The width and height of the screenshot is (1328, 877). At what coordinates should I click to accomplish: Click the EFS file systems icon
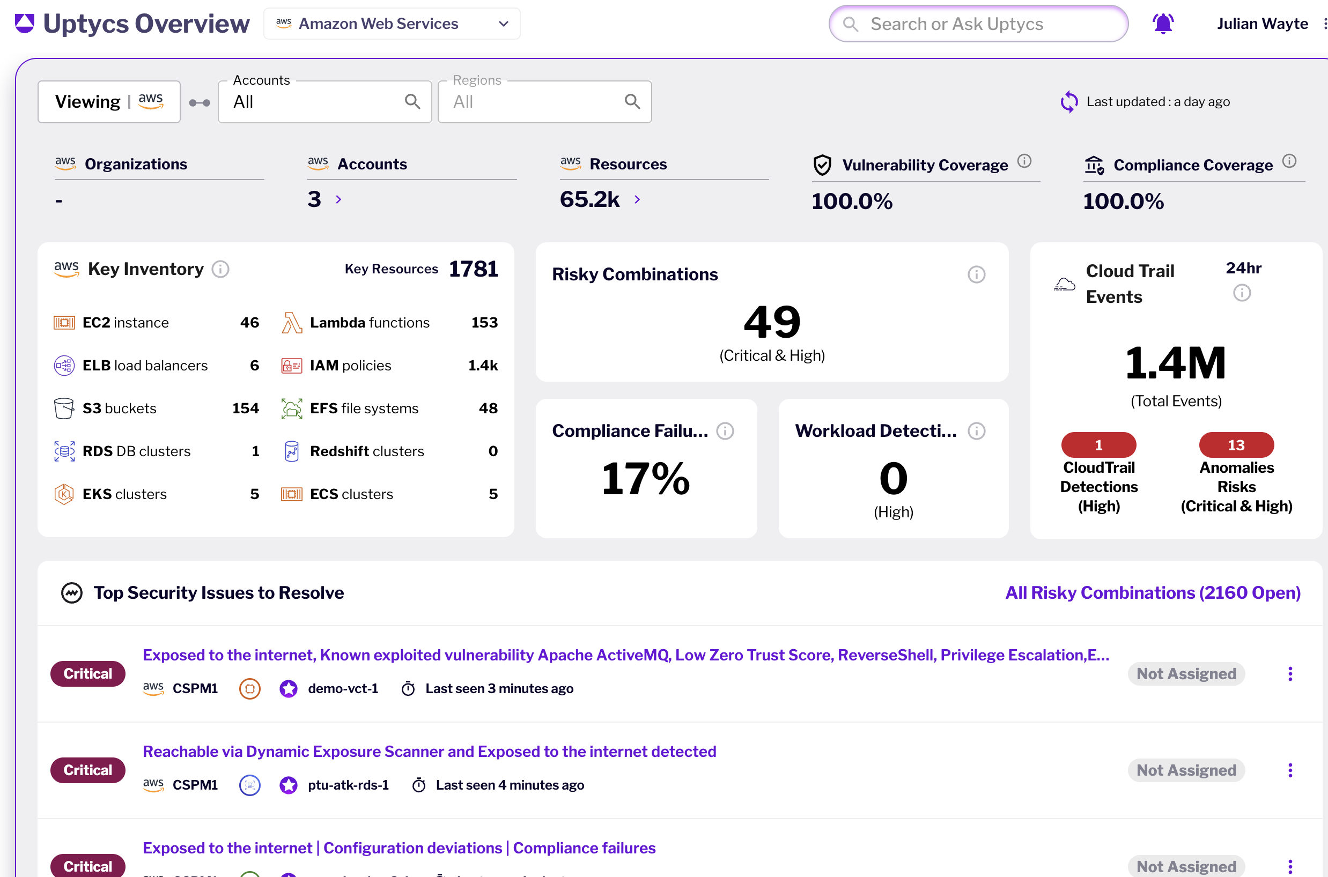coord(292,409)
